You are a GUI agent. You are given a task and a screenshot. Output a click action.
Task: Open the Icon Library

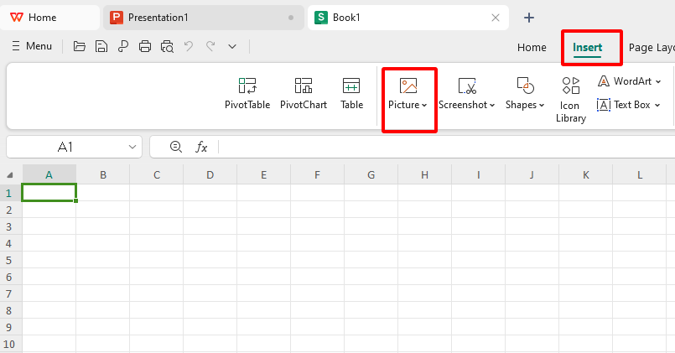(x=571, y=100)
